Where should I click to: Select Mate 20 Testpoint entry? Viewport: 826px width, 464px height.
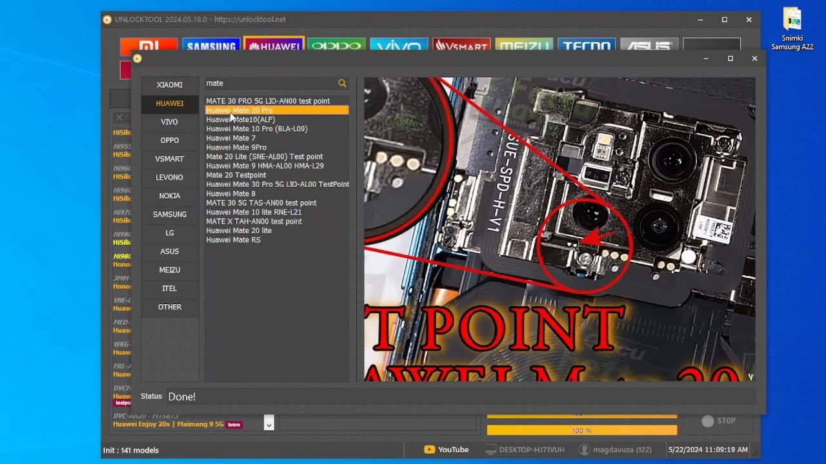[x=277, y=175]
